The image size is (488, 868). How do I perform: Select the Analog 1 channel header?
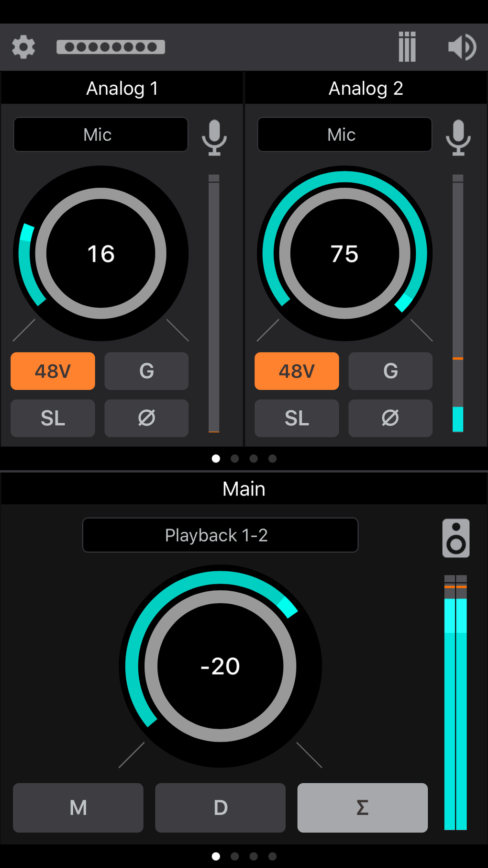(x=122, y=88)
